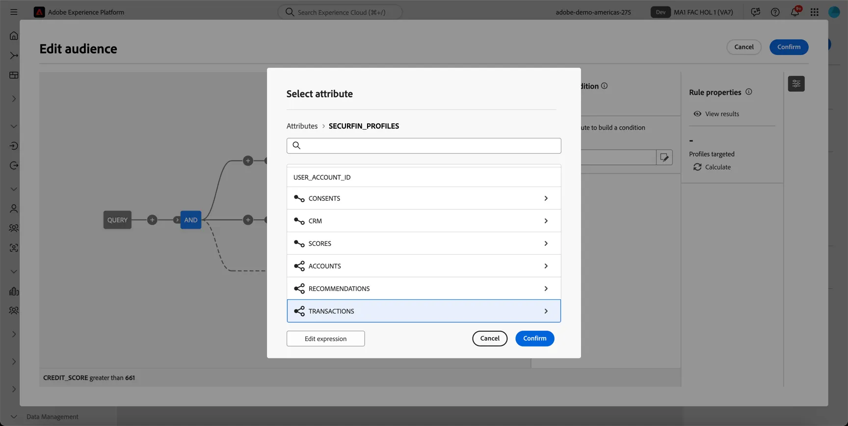
Task: Open the help question mark icon
Action: click(x=775, y=12)
